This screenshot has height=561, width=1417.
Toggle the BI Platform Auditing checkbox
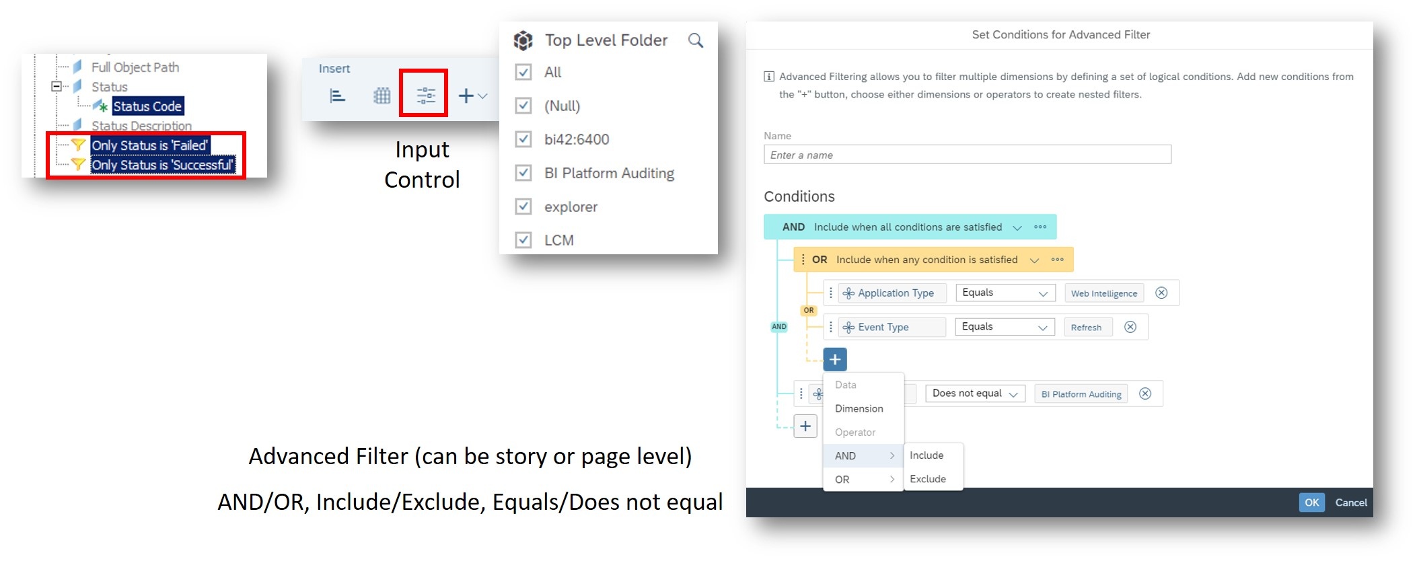click(523, 173)
